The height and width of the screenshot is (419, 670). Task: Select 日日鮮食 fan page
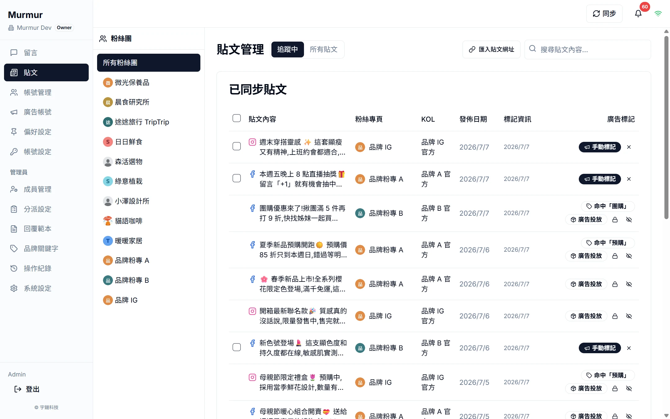click(149, 142)
